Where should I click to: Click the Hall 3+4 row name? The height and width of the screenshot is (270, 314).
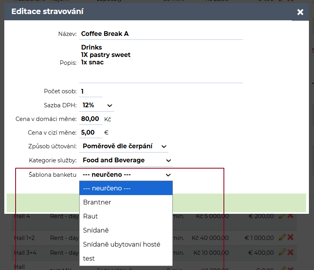(x=25, y=253)
